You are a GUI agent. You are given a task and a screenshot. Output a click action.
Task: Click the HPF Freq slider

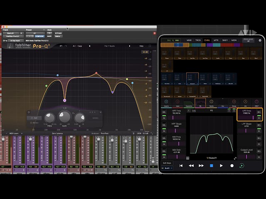click(x=176, y=117)
